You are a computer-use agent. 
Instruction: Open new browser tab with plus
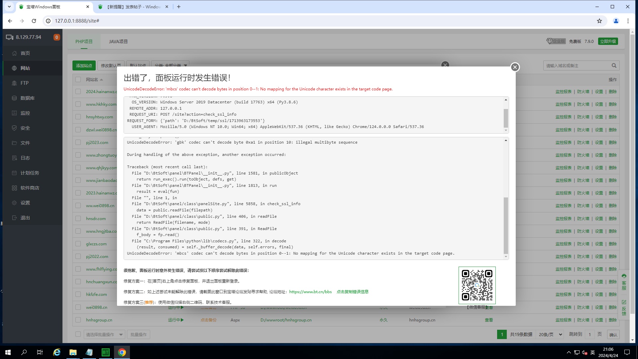pyautogui.click(x=179, y=7)
